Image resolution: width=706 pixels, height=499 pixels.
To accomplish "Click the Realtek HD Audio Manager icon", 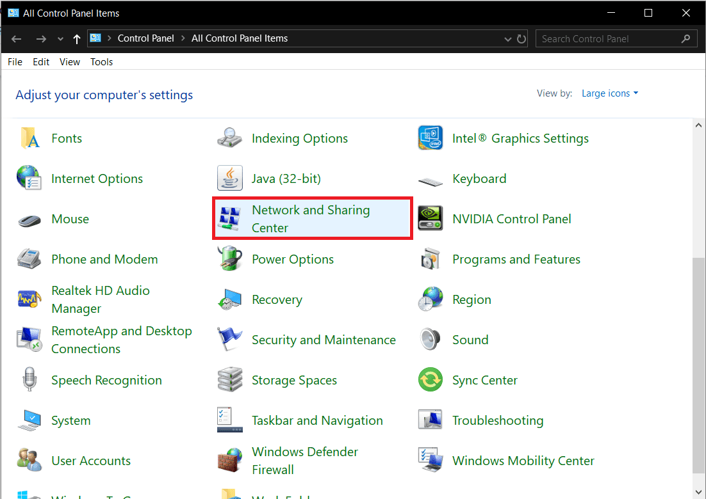I will (29, 299).
